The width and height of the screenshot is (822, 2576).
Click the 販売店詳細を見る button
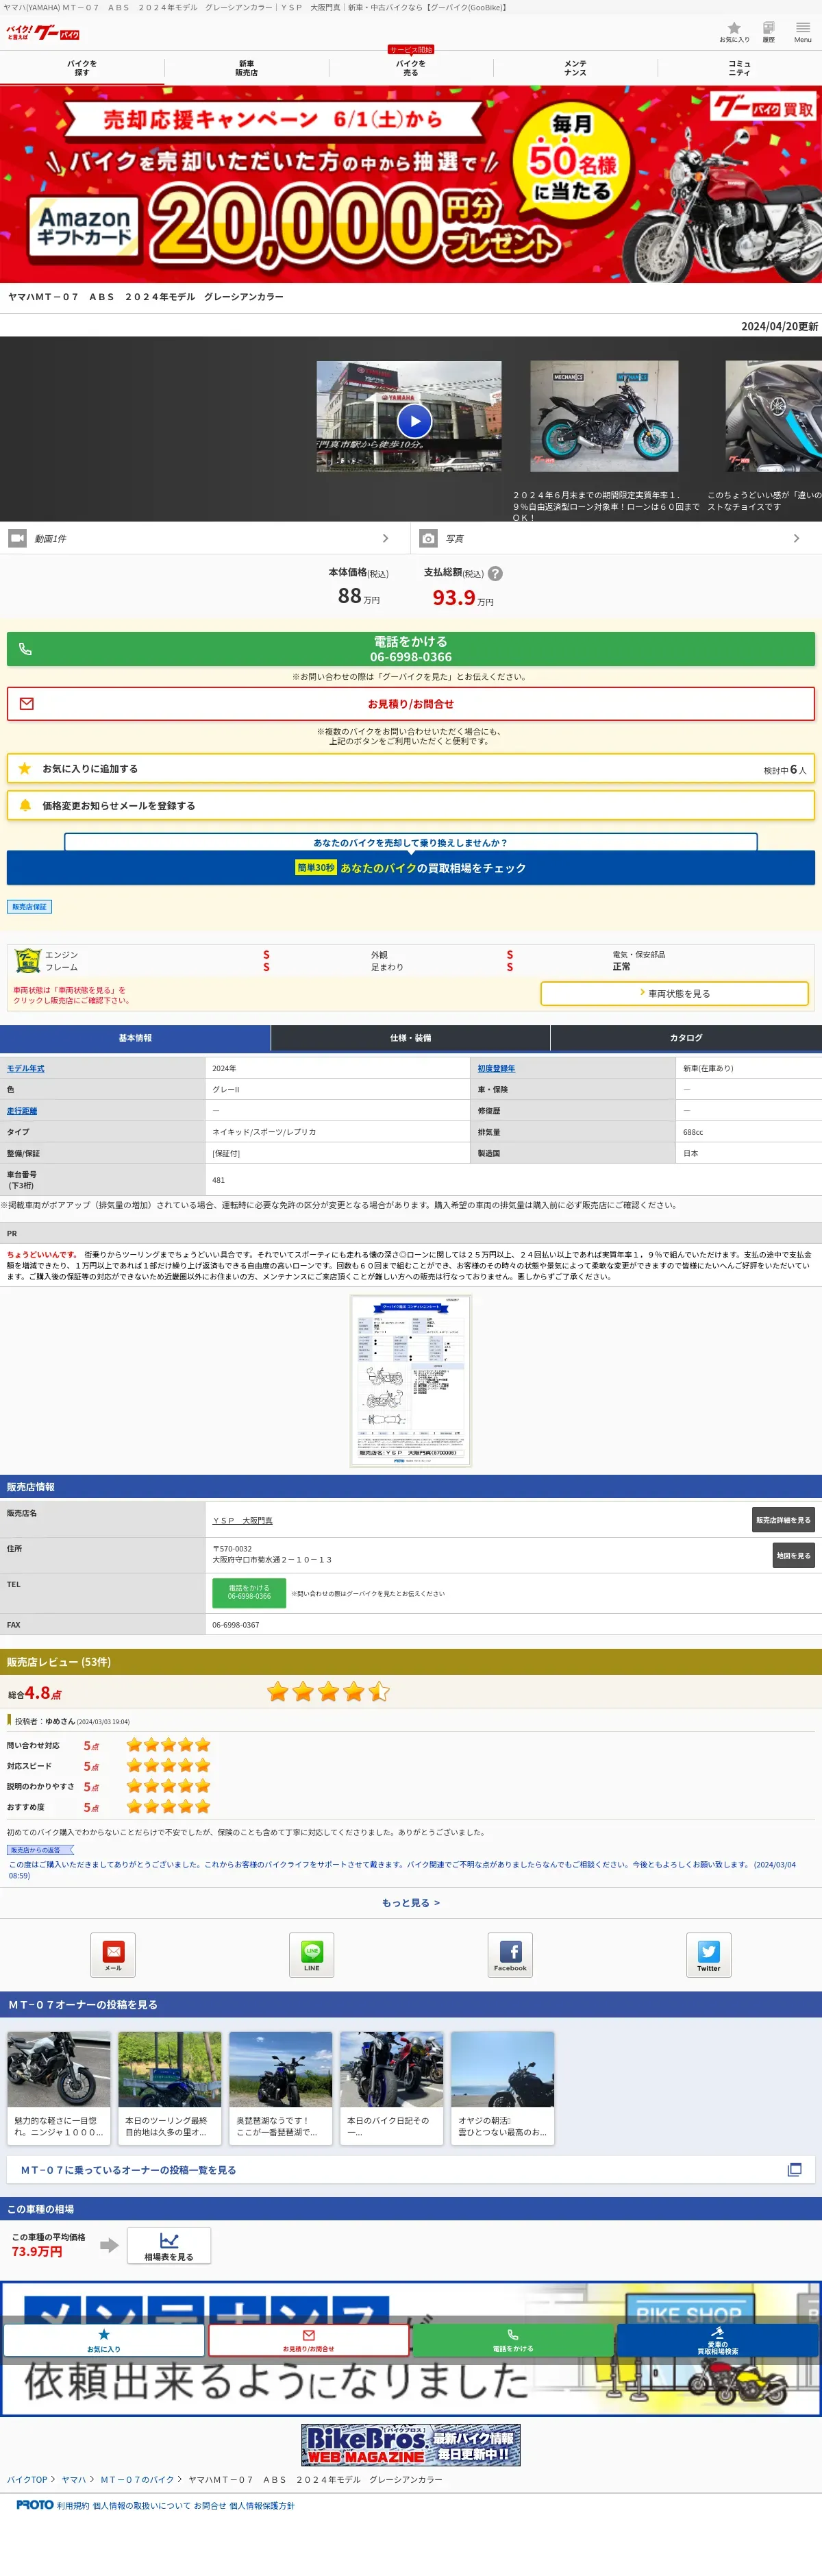click(x=784, y=1520)
